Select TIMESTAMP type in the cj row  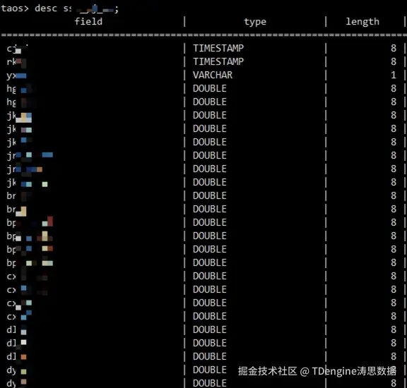(x=218, y=48)
